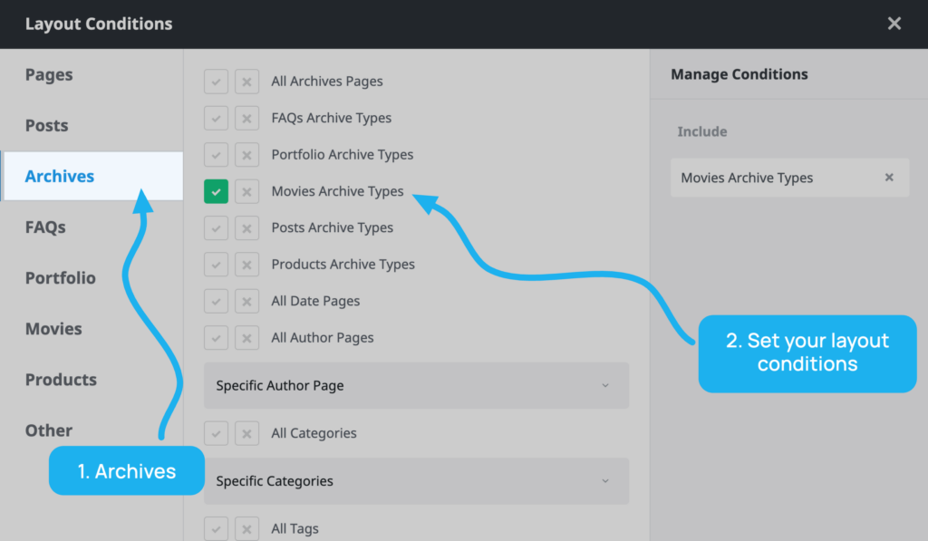Select the Archives tab
Viewport: 928px width, 541px height.
(x=92, y=176)
